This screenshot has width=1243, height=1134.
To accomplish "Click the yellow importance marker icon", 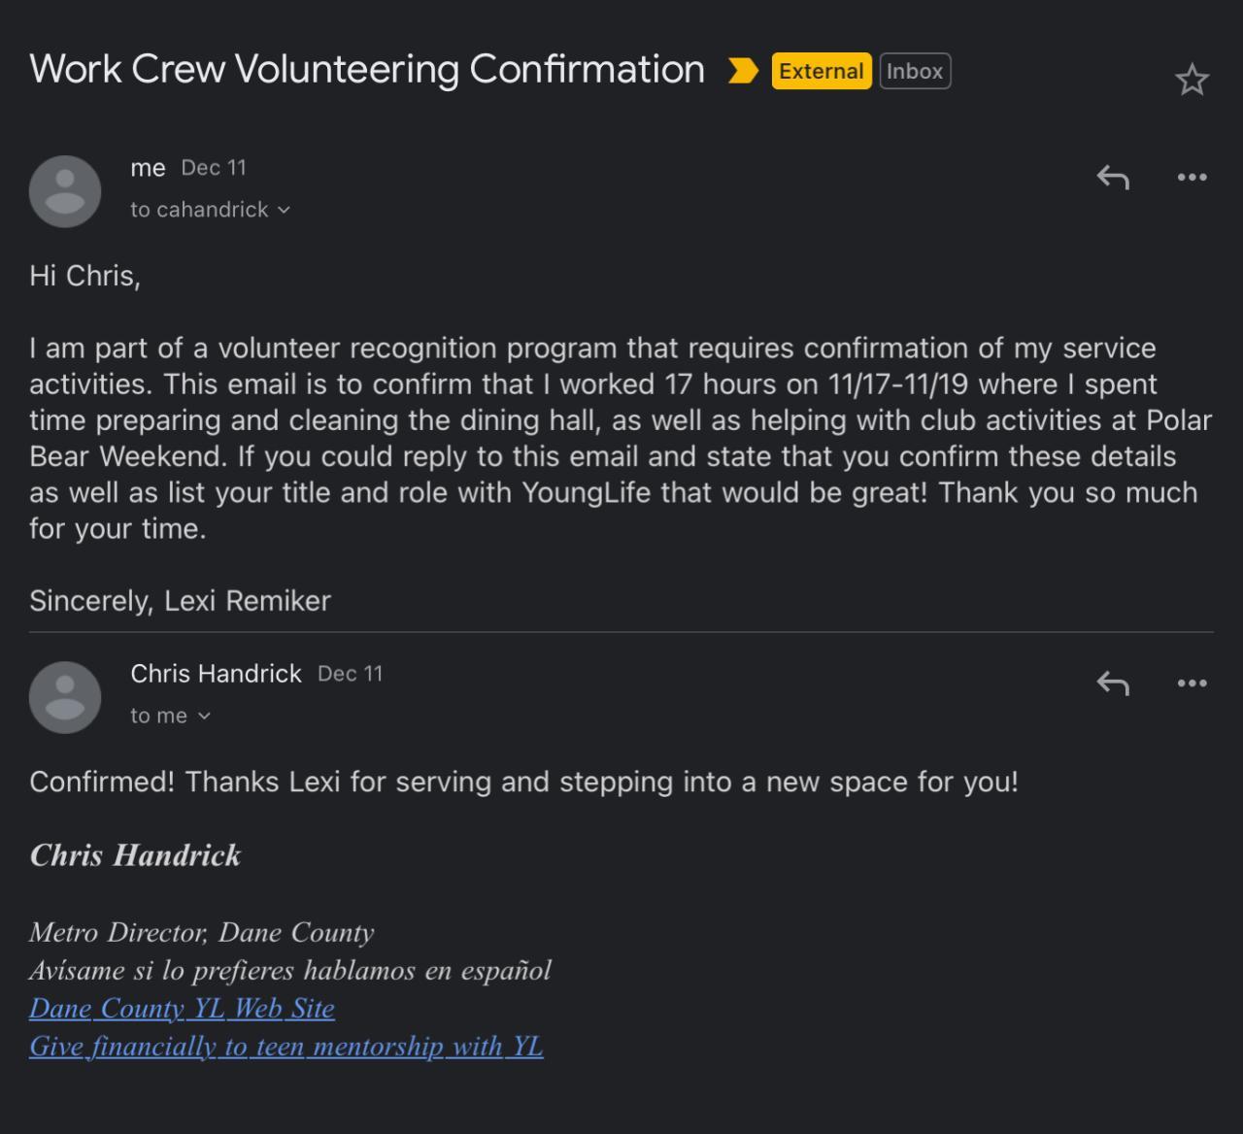I will (x=743, y=71).
